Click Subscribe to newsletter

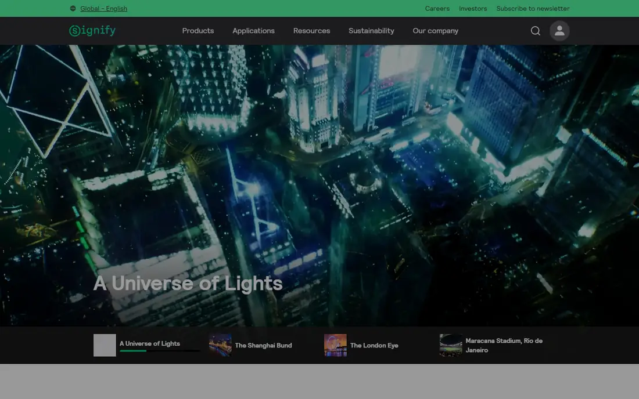click(533, 9)
